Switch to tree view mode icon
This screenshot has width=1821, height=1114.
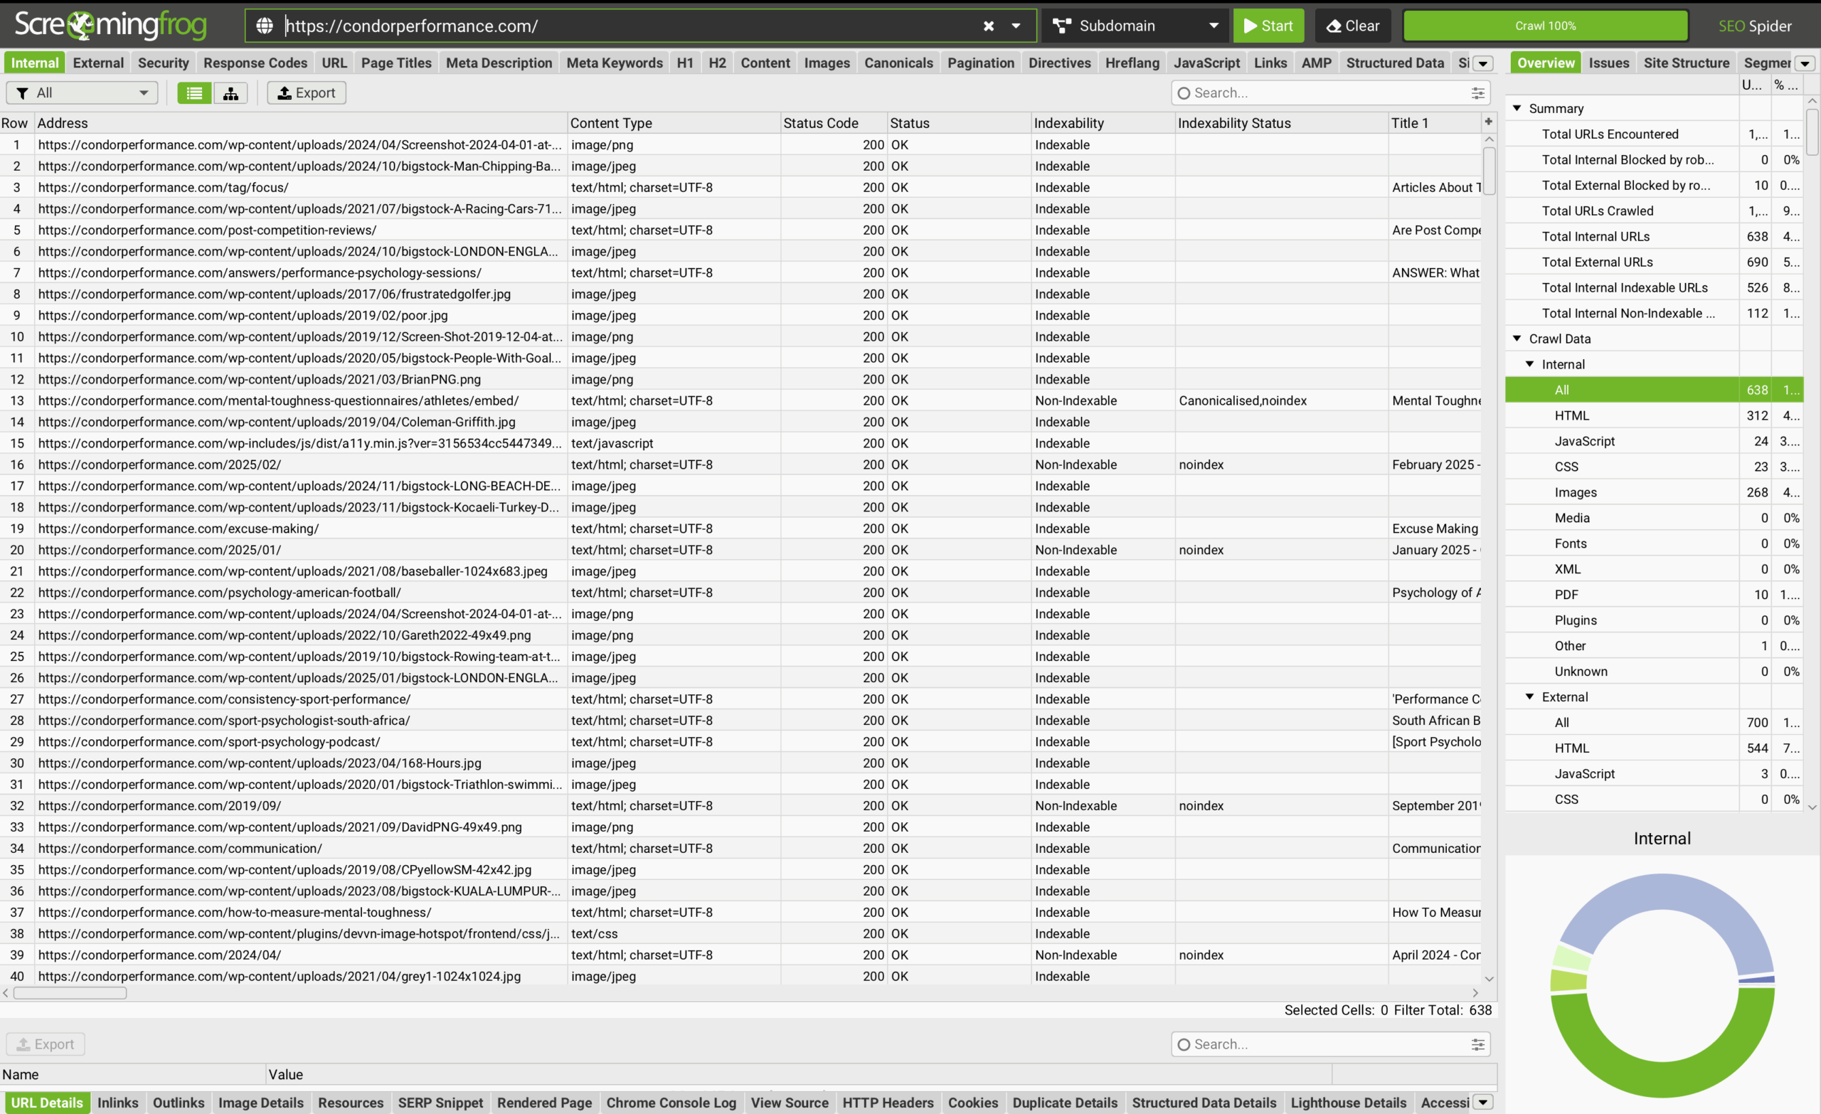(230, 92)
